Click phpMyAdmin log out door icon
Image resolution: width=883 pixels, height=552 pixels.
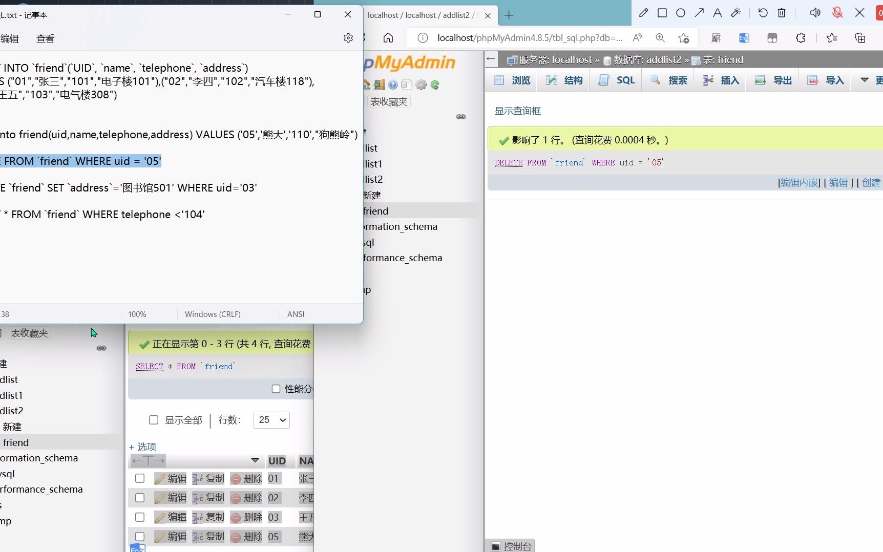point(379,85)
